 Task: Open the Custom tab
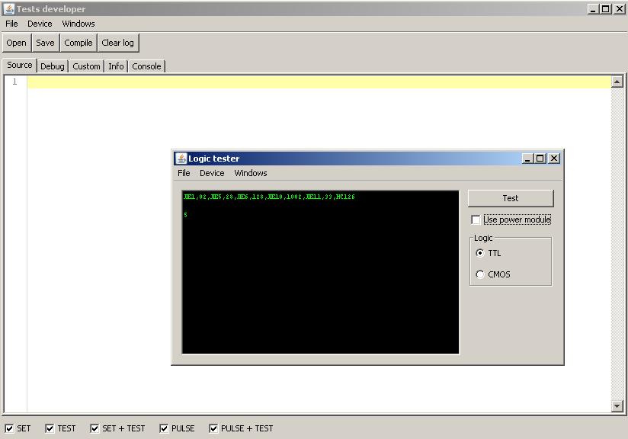86,66
